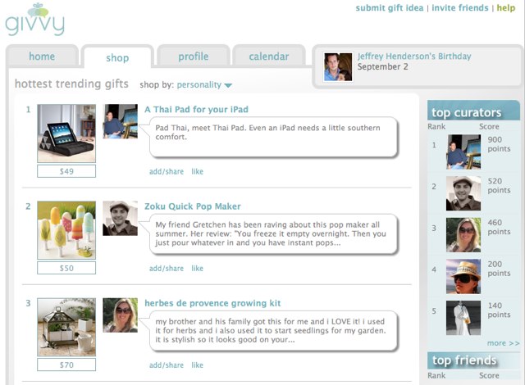
Task: Open rank 3 top curator with 460 points
Action: click(463, 234)
